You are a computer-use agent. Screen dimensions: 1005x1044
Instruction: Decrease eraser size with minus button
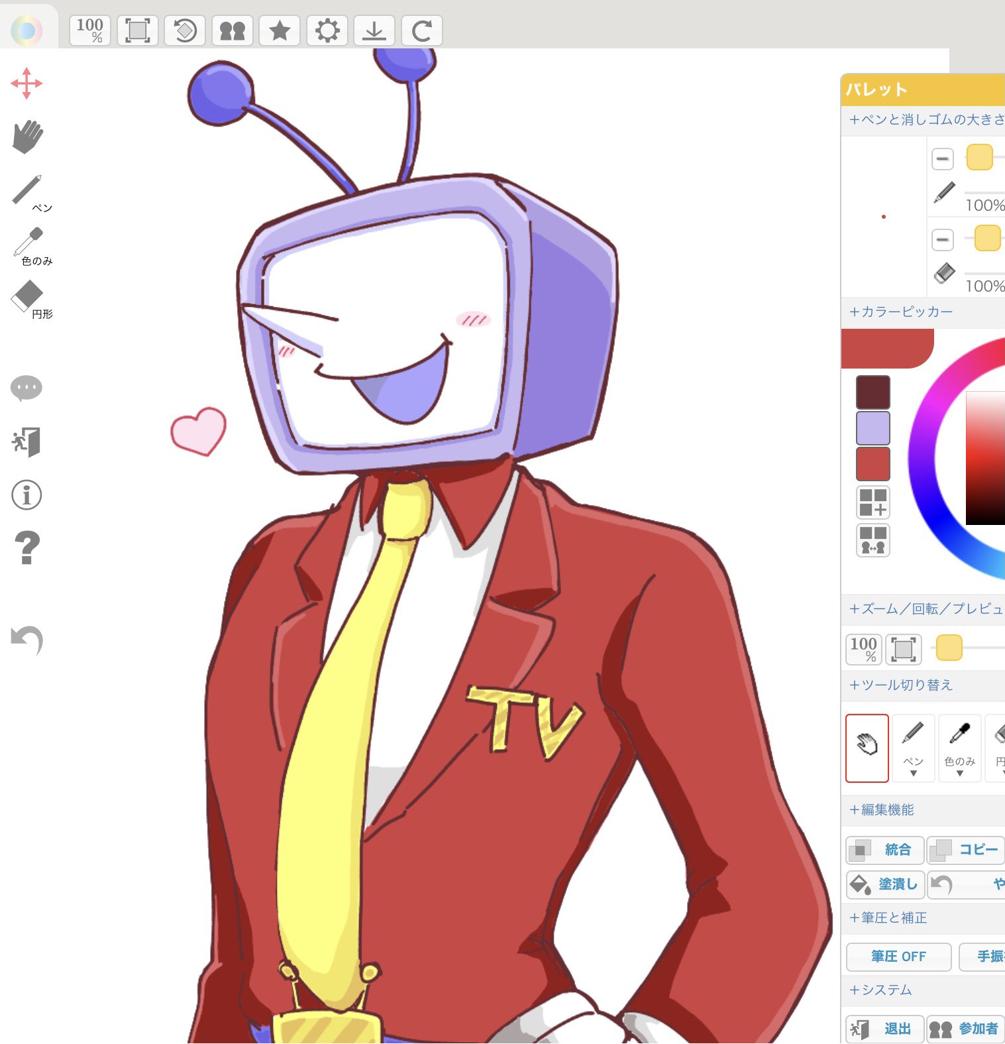pyautogui.click(x=942, y=239)
